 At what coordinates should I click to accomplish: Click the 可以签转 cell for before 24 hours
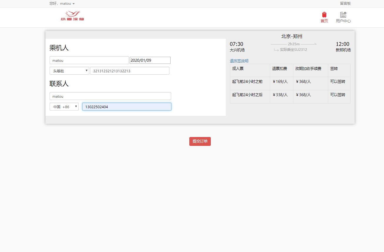(x=338, y=82)
